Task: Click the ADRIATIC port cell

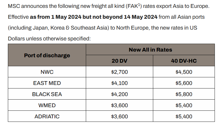Action: (47, 116)
